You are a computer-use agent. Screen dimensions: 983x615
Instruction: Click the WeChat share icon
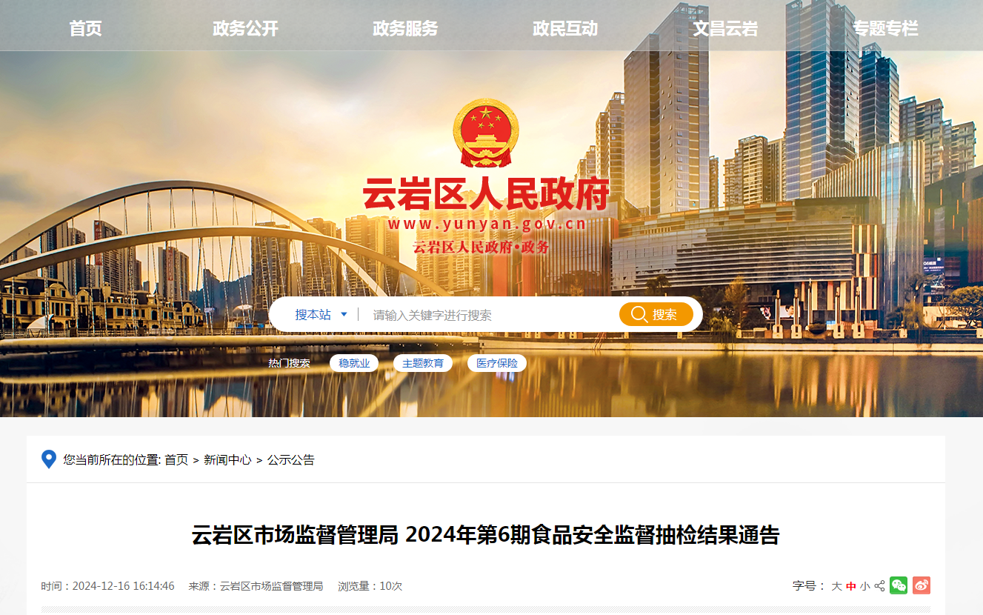click(899, 585)
